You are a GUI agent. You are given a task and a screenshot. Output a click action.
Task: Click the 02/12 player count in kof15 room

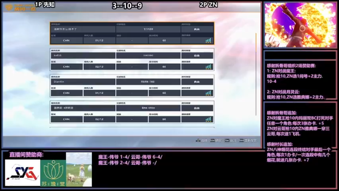click(99, 67)
